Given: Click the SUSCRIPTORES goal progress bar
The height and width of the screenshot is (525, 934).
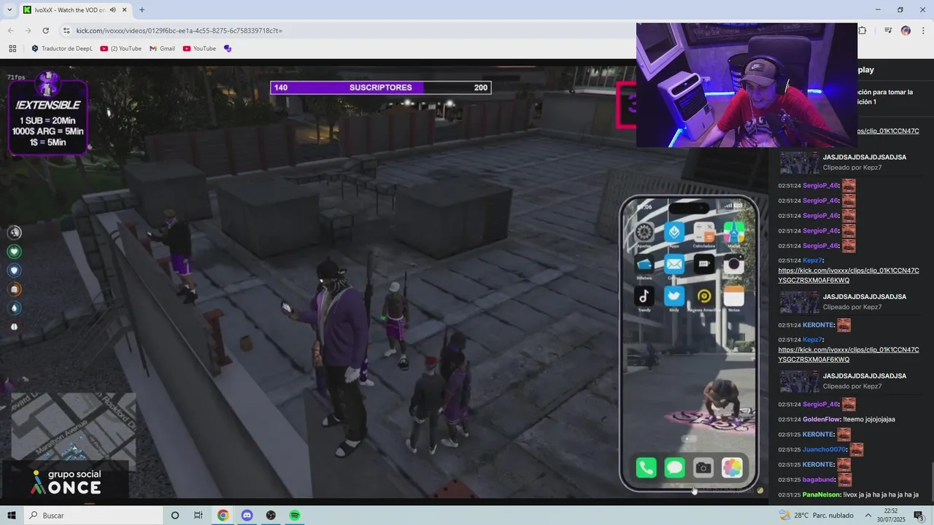Looking at the screenshot, I should pyautogui.click(x=380, y=87).
